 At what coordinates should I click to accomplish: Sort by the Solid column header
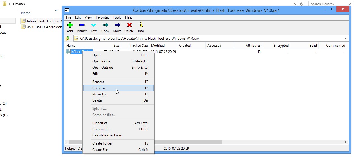click(x=304, y=46)
